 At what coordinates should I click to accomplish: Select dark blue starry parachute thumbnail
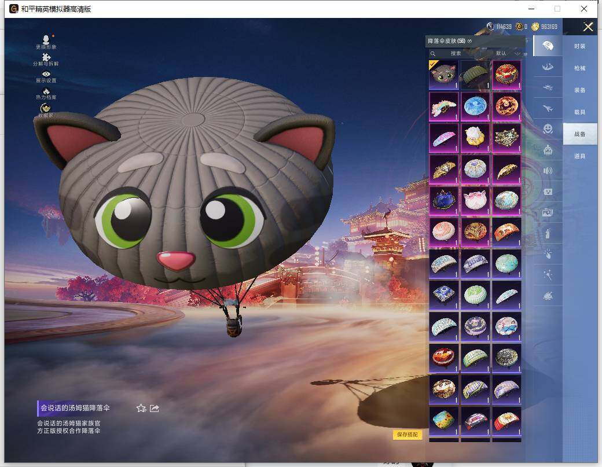point(444,200)
